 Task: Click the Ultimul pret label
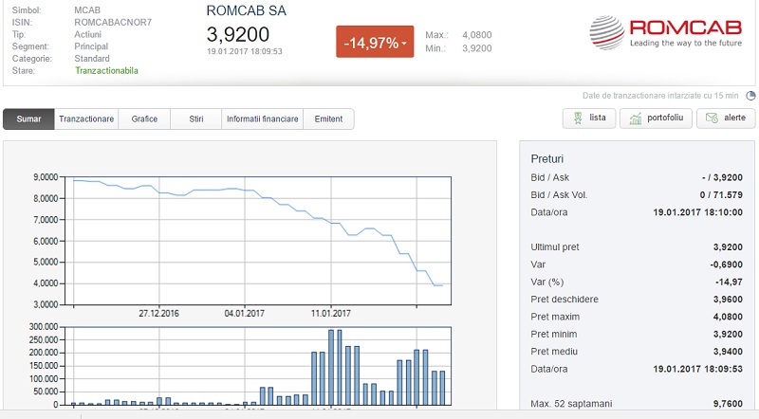click(555, 247)
